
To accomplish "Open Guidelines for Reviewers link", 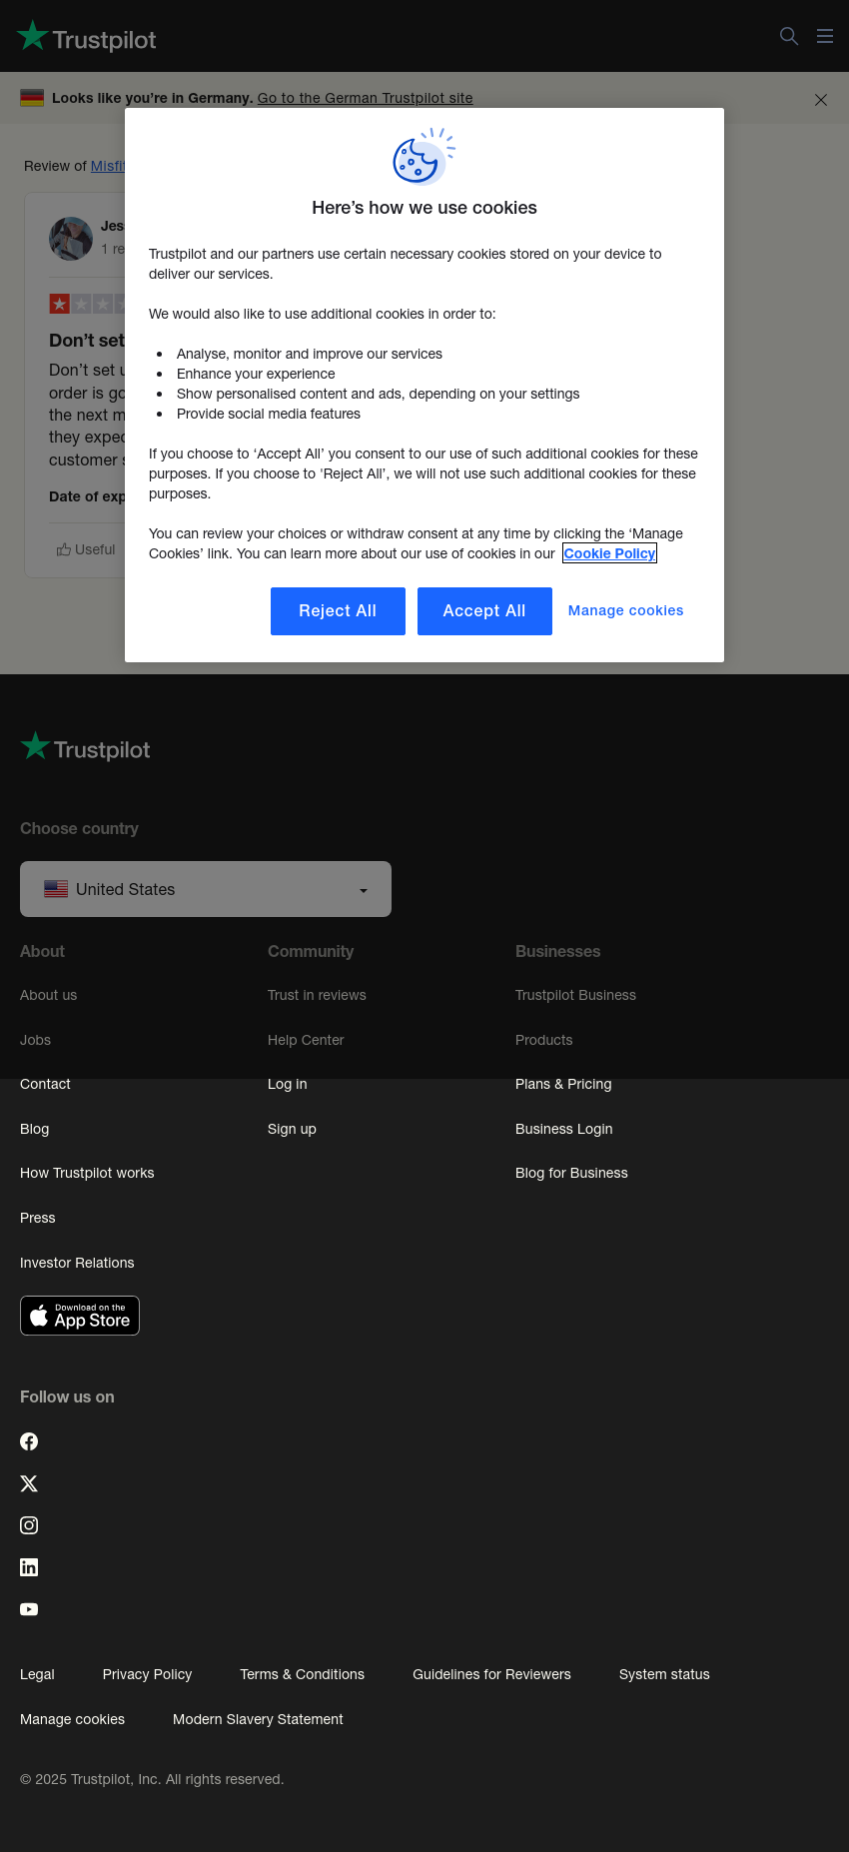I will pos(491,1674).
